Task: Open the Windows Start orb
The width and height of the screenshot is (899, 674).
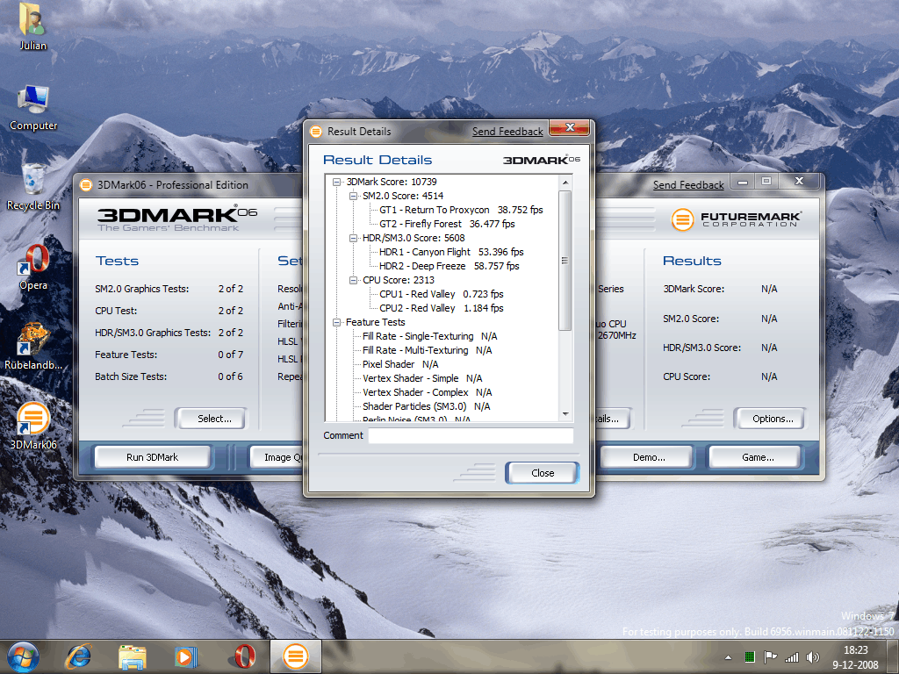Action: [22, 656]
